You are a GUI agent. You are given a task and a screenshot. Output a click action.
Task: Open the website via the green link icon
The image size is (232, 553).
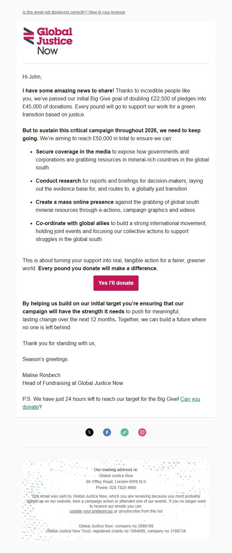click(124, 432)
